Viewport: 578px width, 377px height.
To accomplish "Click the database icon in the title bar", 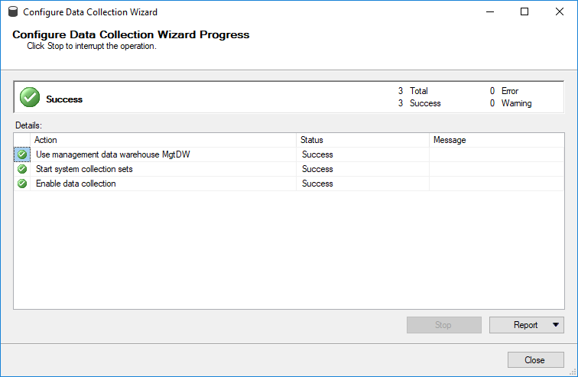I will [x=13, y=11].
